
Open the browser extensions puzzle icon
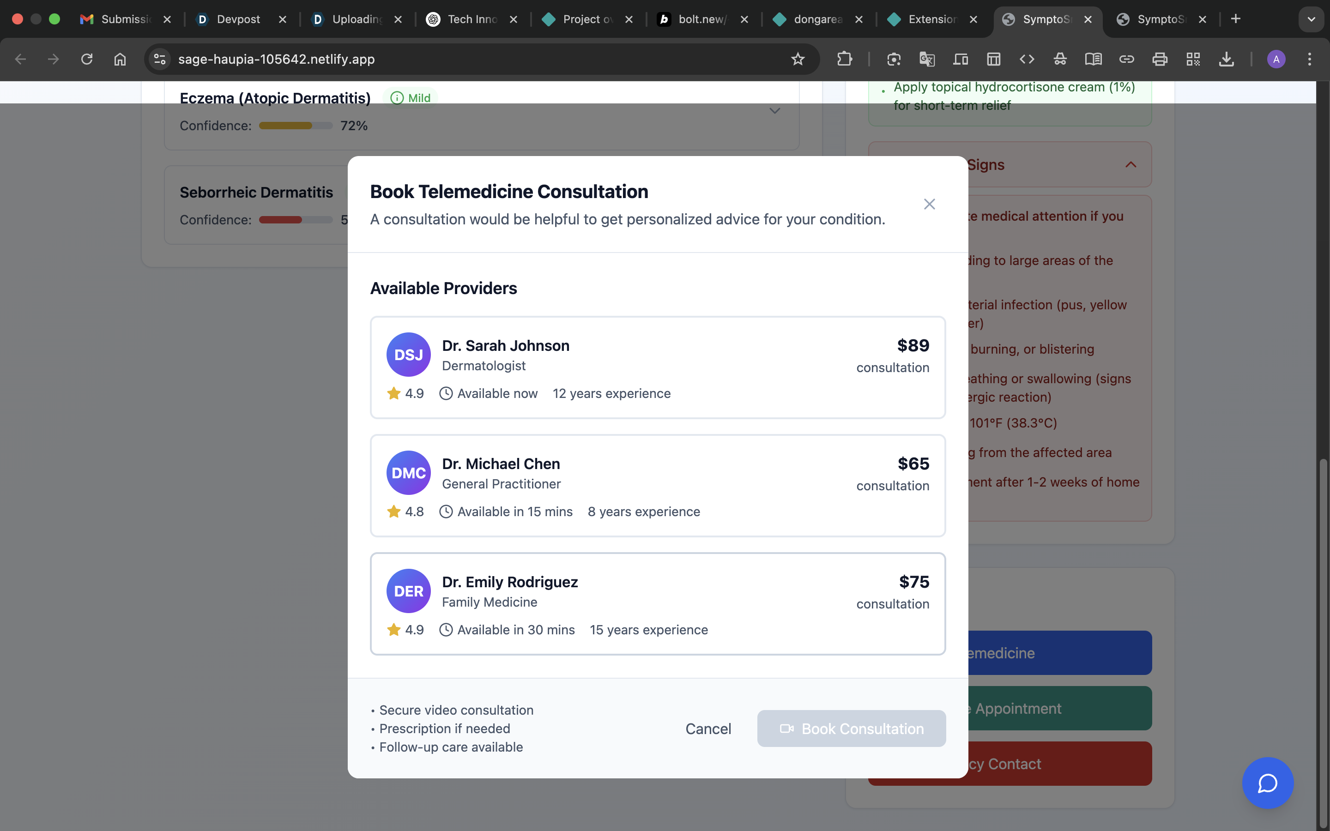844,59
